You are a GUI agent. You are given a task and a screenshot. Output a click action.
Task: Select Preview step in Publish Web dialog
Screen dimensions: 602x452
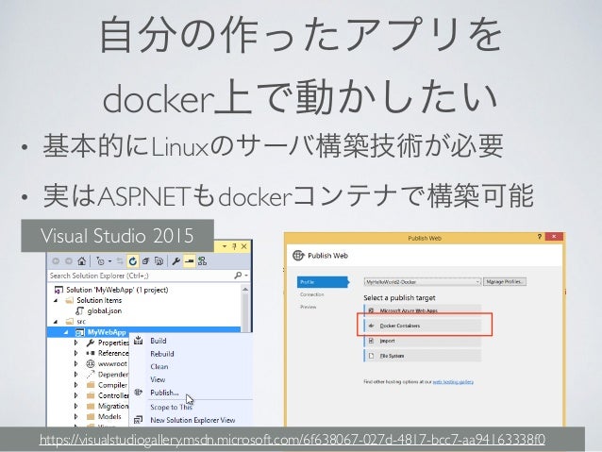pos(309,307)
